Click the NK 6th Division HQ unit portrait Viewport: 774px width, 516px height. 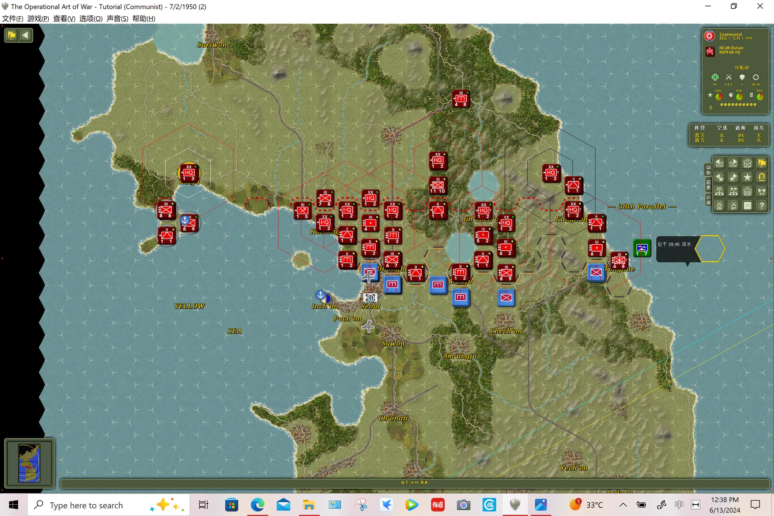[709, 51]
